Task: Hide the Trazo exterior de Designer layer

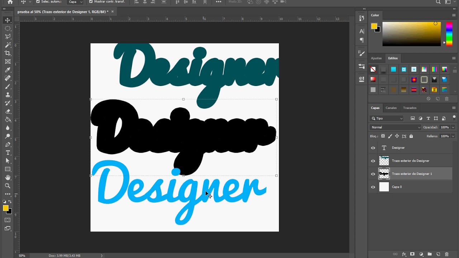Action: (x=373, y=161)
